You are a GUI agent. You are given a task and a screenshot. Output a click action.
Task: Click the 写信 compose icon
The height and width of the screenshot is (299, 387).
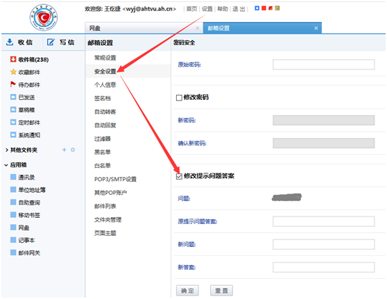51,42
